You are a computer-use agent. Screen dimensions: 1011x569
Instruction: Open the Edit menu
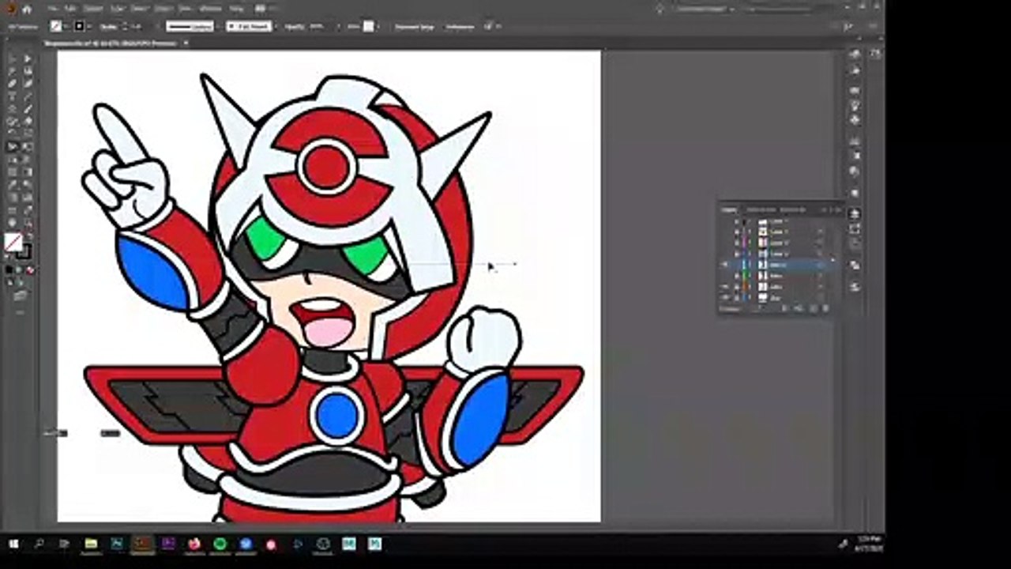pos(70,9)
